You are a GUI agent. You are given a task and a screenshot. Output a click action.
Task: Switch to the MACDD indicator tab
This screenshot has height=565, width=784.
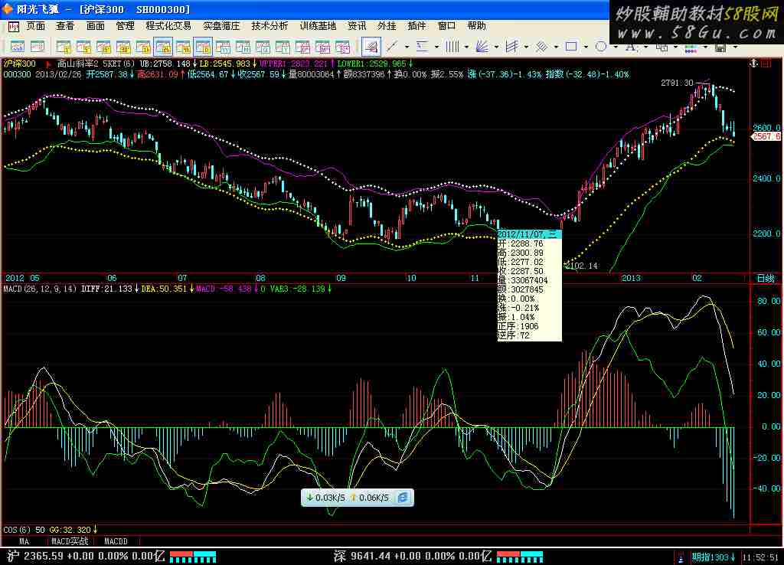coord(116,541)
